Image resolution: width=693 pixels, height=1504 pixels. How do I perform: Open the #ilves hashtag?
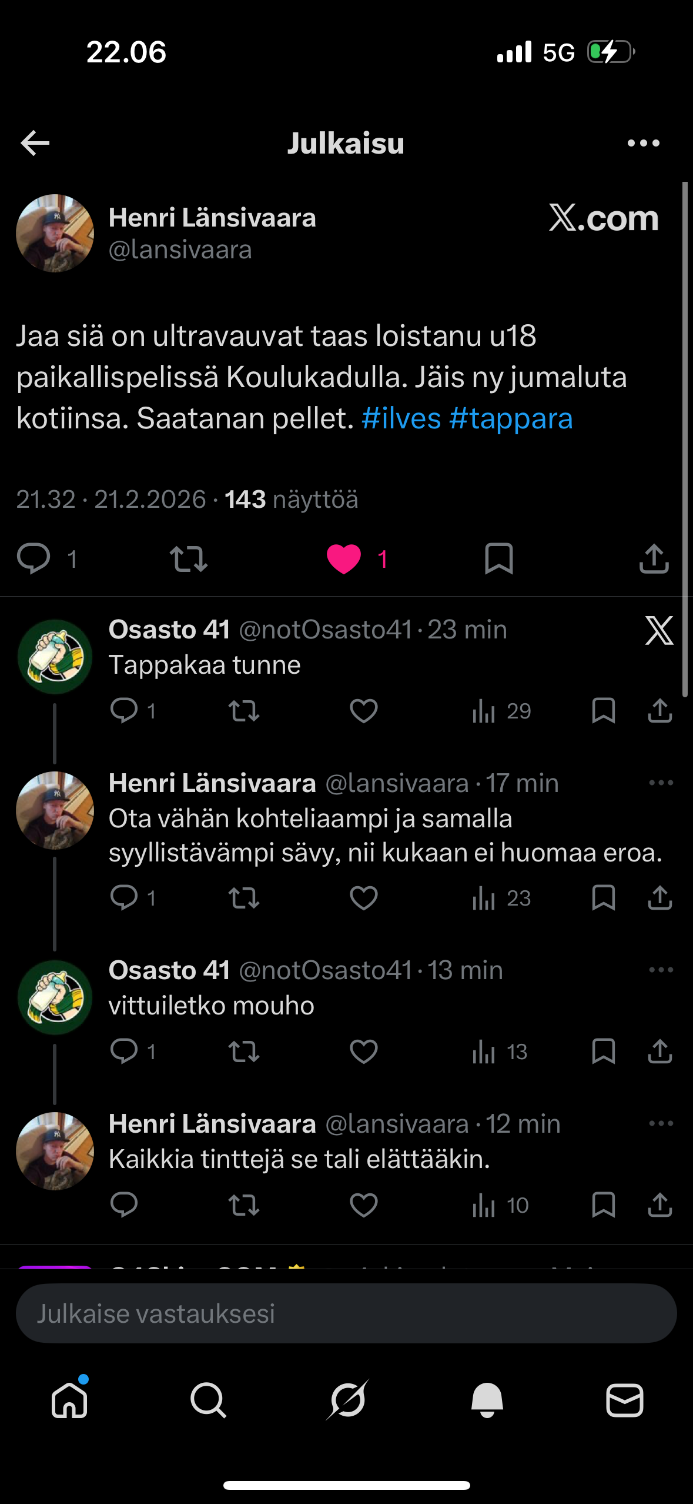[401, 419]
